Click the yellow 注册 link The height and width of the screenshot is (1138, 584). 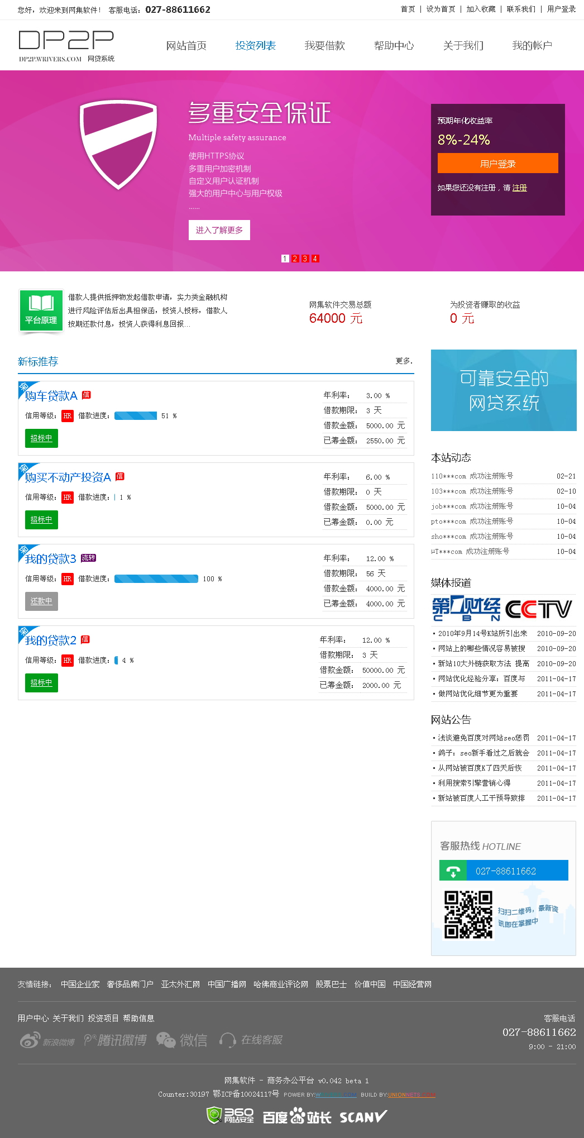tap(519, 188)
